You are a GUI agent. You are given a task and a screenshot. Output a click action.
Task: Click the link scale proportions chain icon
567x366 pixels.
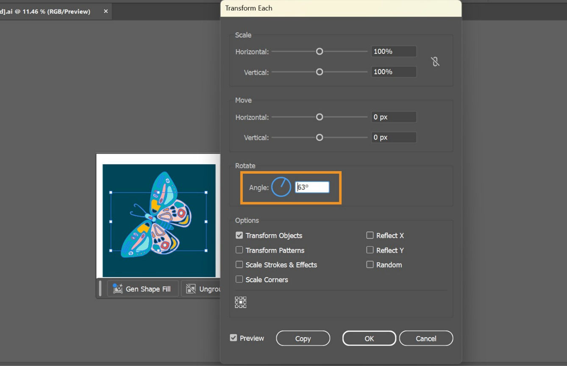435,61
